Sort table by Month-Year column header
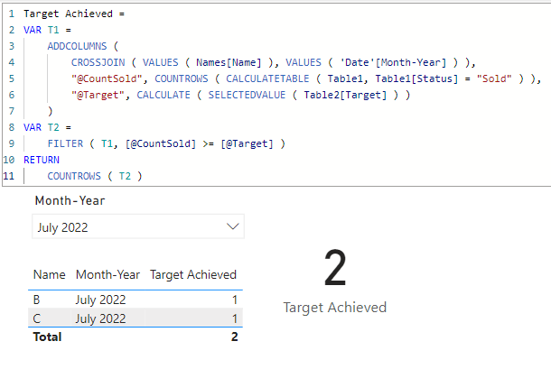551x369 pixels. (107, 274)
